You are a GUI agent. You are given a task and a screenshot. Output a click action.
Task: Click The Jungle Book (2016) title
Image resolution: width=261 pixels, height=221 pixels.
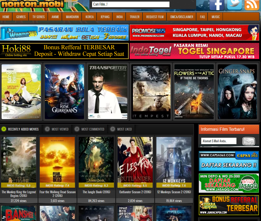click(x=96, y=192)
